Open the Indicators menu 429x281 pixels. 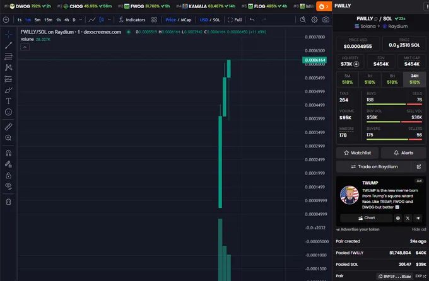pos(132,20)
